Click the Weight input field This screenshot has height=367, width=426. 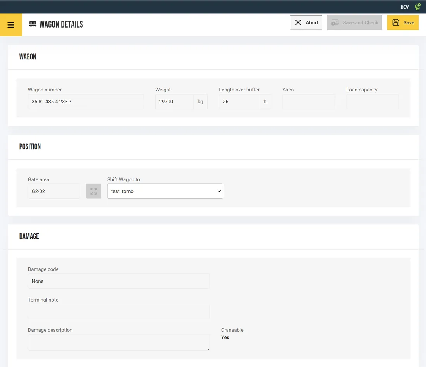174,102
